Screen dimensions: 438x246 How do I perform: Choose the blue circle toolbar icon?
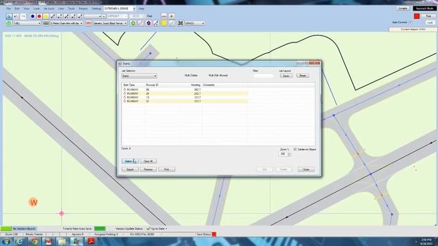pos(32,16)
